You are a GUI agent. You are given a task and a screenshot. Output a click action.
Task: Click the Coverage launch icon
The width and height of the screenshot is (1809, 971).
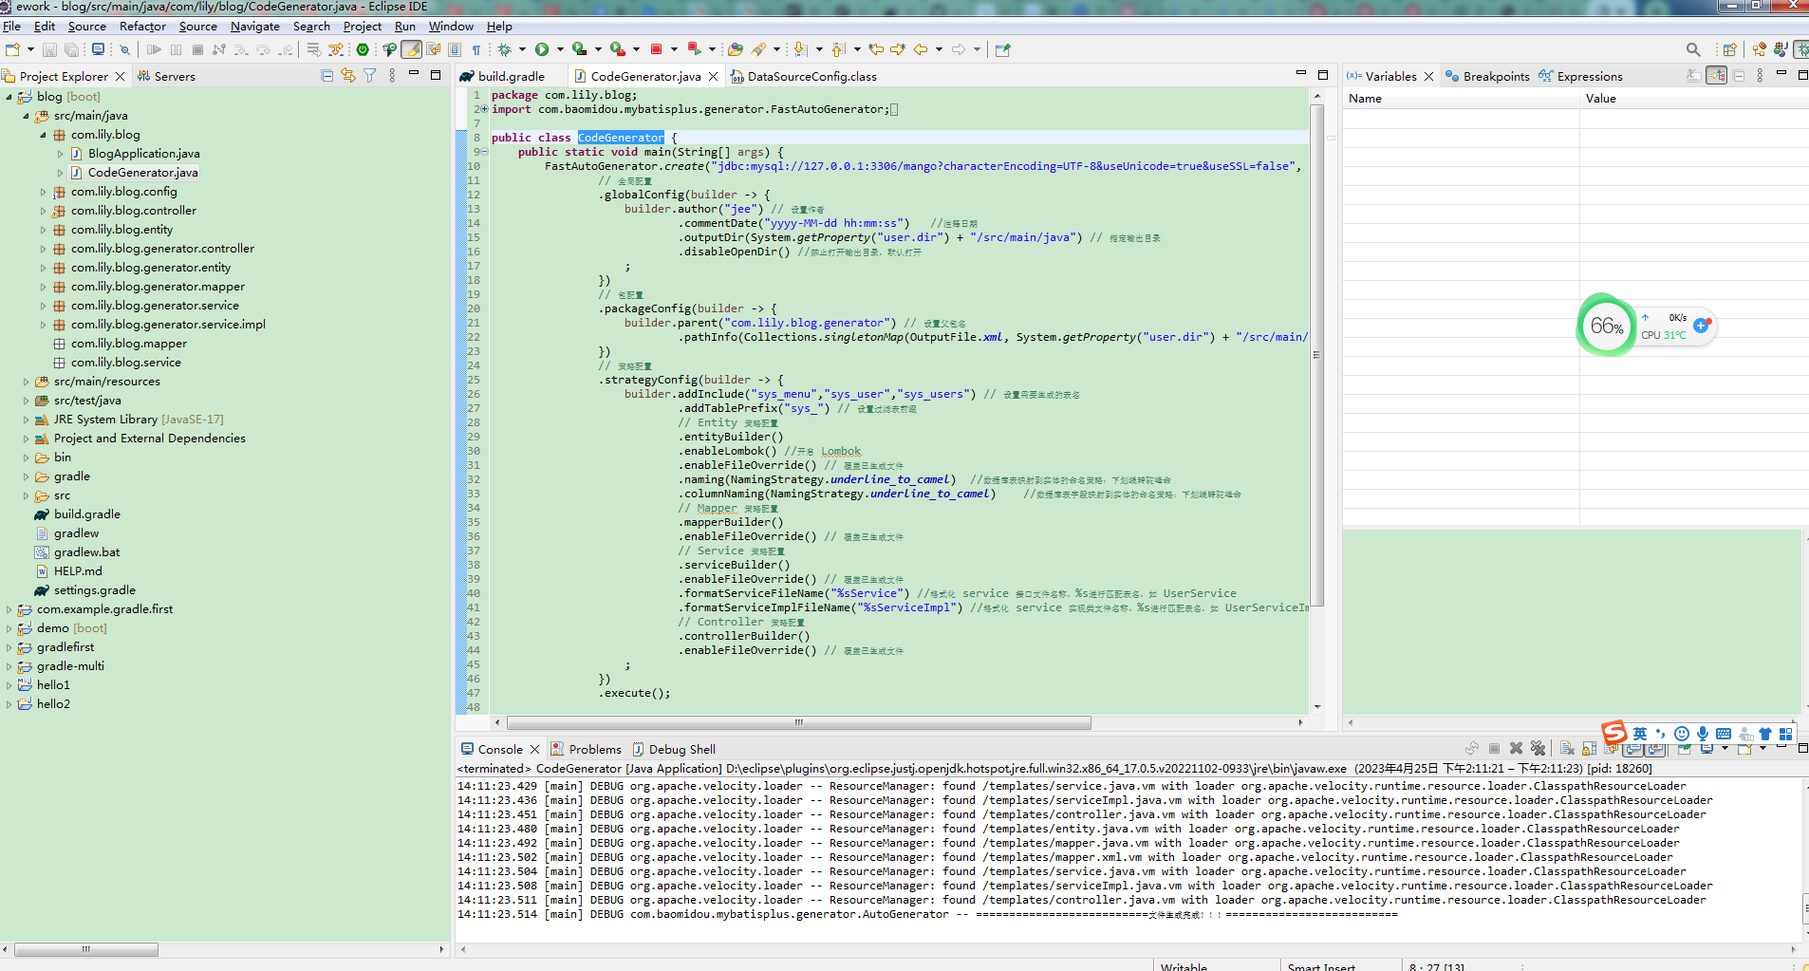tap(579, 49)
